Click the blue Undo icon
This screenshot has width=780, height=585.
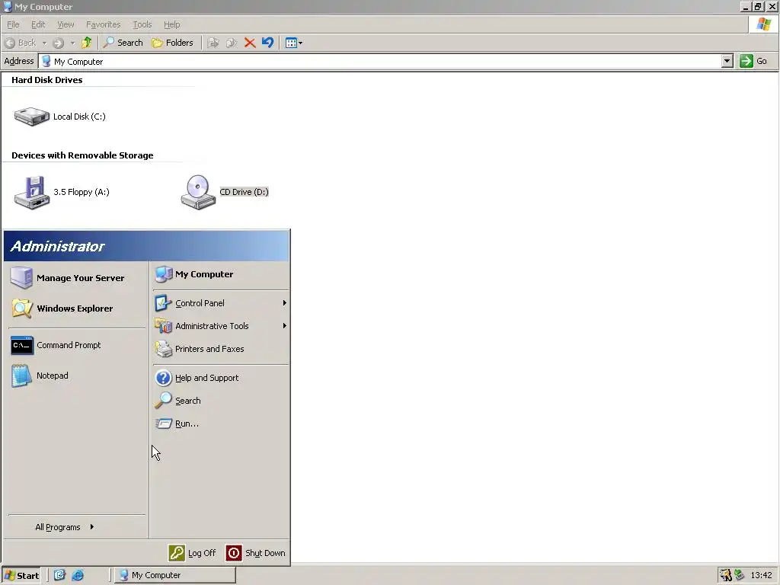[267, 43]
